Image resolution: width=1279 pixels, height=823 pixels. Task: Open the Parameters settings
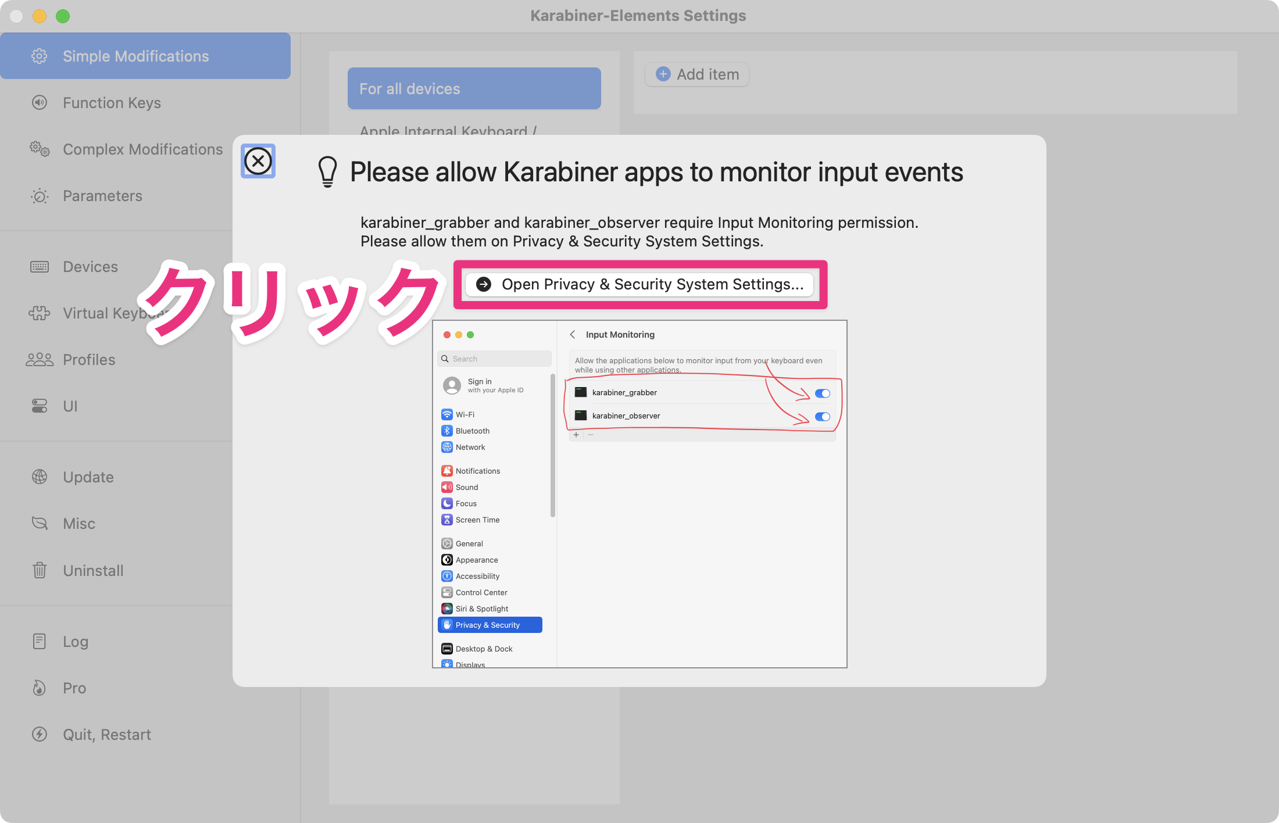(102, 196)
